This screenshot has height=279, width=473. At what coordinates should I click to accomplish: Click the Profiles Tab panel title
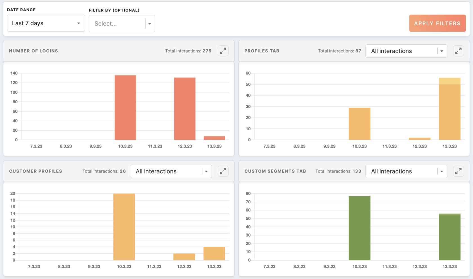point(262,51)
